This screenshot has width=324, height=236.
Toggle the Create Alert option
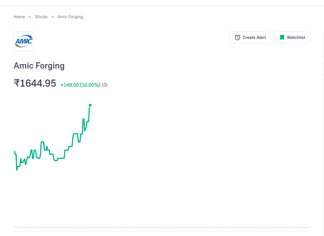tap(250, 37)
